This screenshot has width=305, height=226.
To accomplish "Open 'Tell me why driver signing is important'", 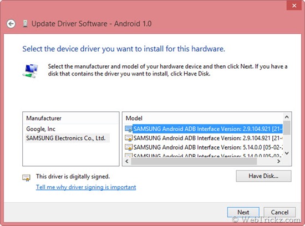I will point(86,187).
